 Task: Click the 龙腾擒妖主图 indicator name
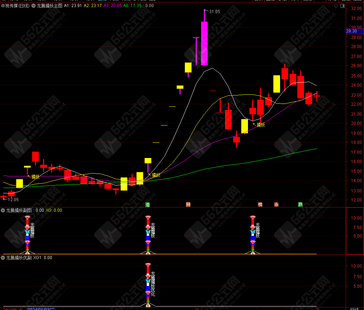(x=49, y=6)
